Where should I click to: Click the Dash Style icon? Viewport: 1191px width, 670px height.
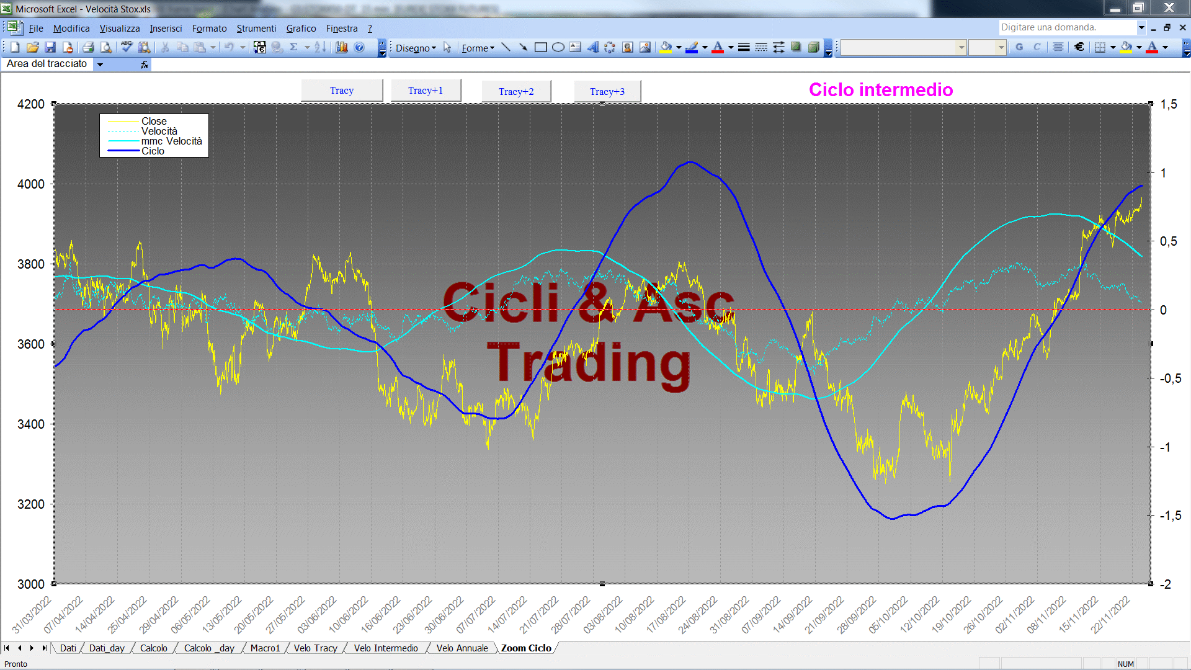(761, 48)
